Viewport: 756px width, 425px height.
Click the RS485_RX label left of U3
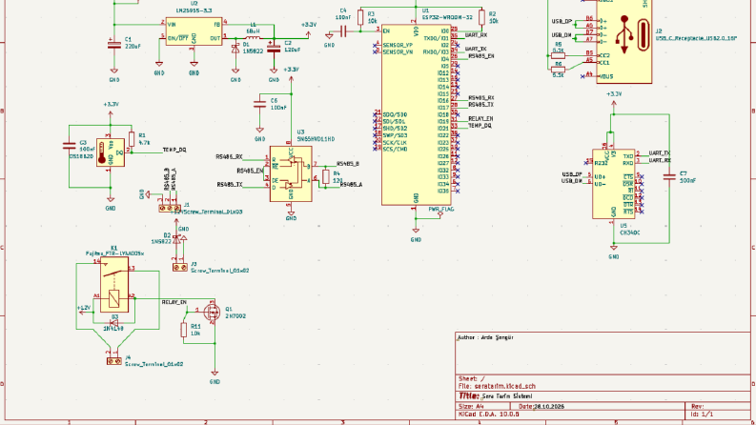point(229,156)
